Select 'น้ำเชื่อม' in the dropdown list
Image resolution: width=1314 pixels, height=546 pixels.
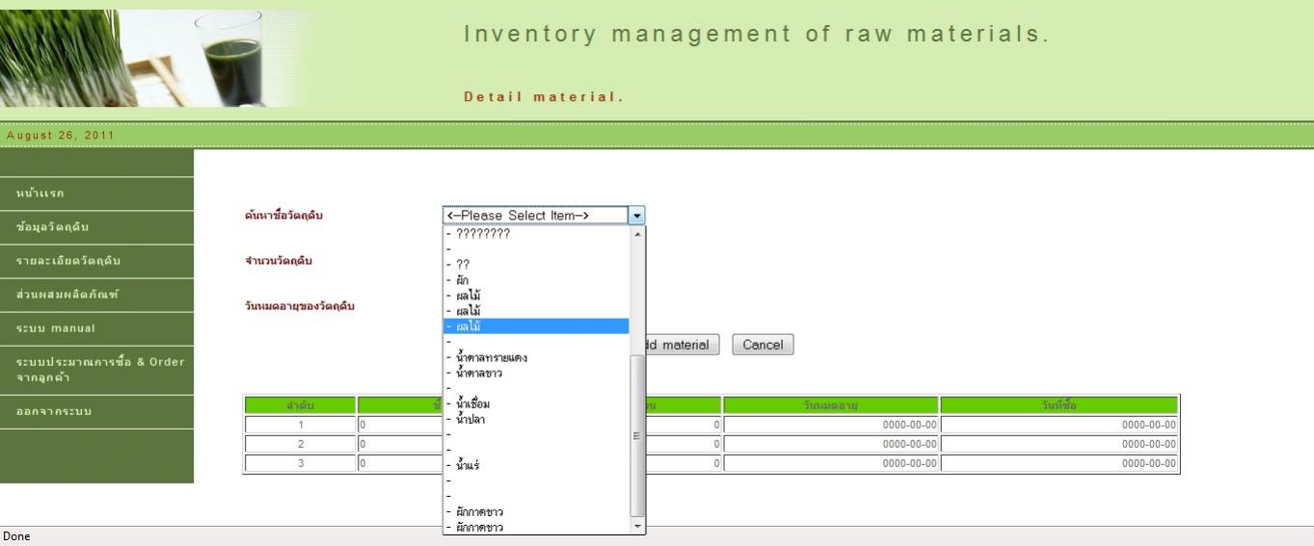pyautogui.click(x=536, y=403)
